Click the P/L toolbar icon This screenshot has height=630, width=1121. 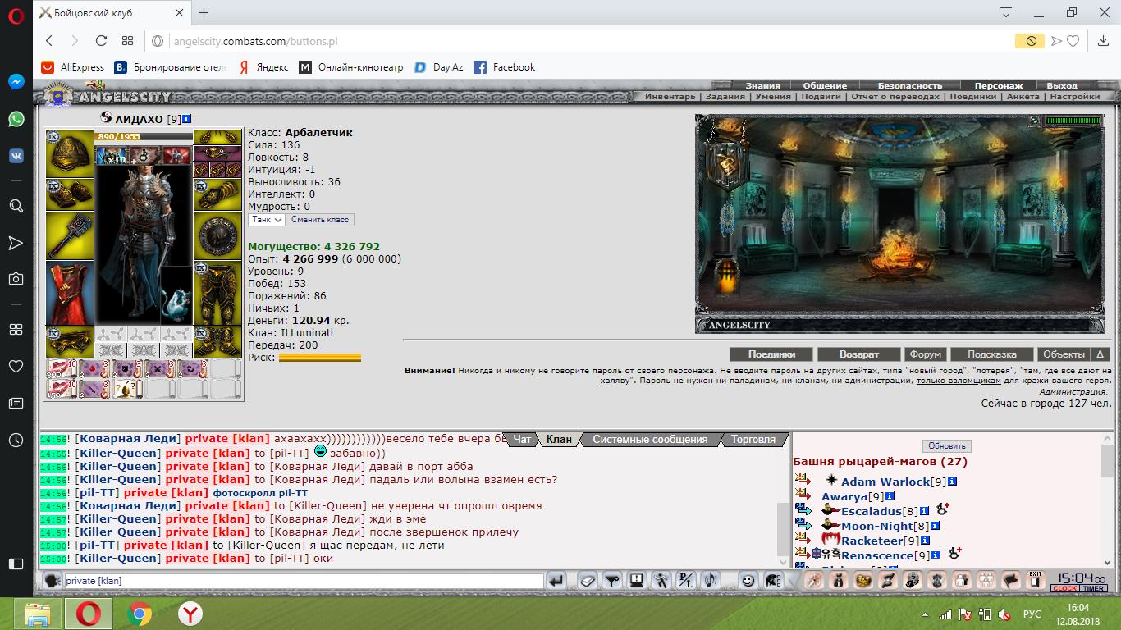[686, 581]
